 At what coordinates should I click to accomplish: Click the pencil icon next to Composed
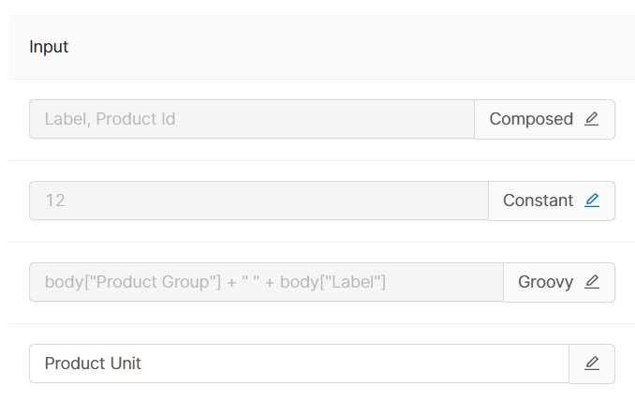pyautogui.click(x=591, y=119)
